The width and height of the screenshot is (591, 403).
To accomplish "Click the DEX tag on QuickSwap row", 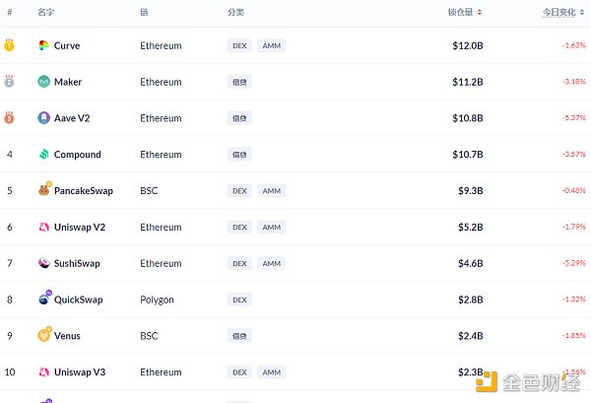I will 239,300.
